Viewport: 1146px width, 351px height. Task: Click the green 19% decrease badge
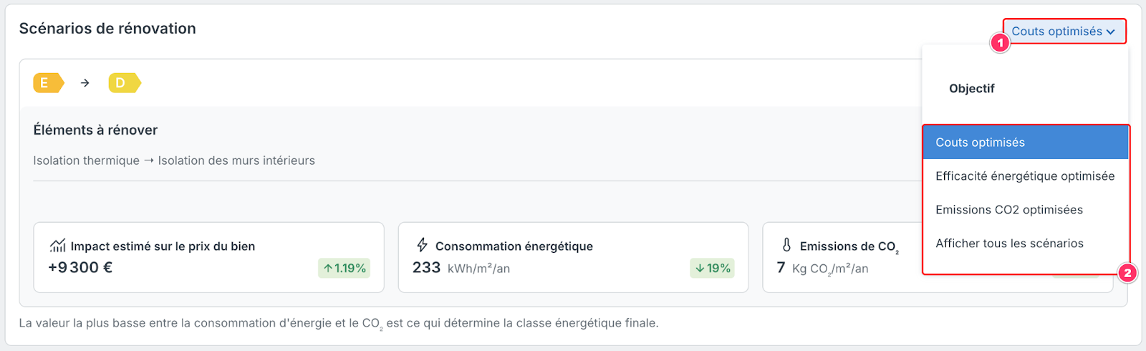click(x=712, y=268)
